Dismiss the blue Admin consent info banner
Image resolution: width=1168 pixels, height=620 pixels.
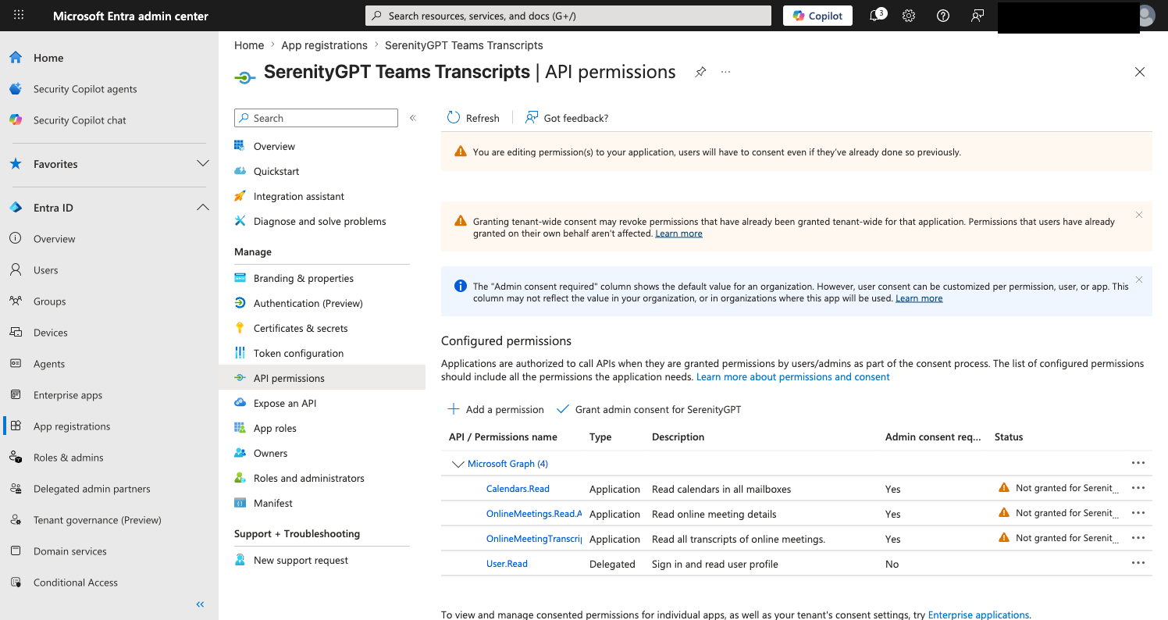[1139, 280]
